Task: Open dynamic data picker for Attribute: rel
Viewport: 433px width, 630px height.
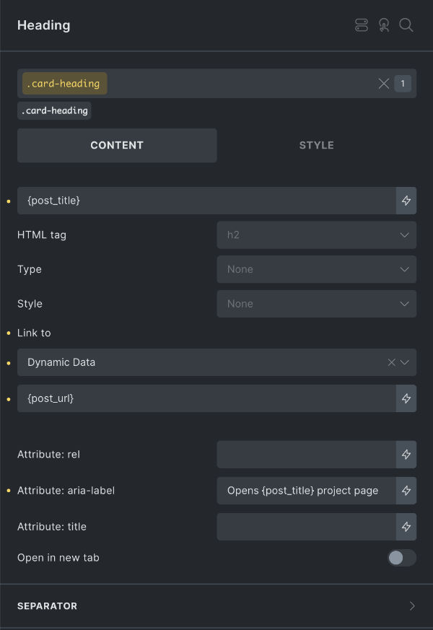Action: tap(406, 454)
